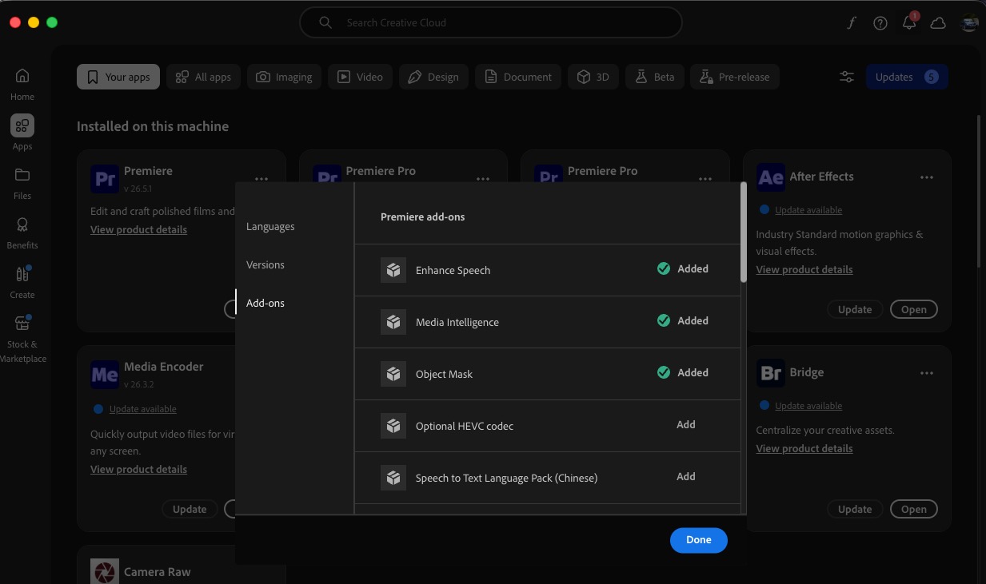Toggle the Added status for Enhance Speech
986x584 pixels.
click(x=683, y=268)
